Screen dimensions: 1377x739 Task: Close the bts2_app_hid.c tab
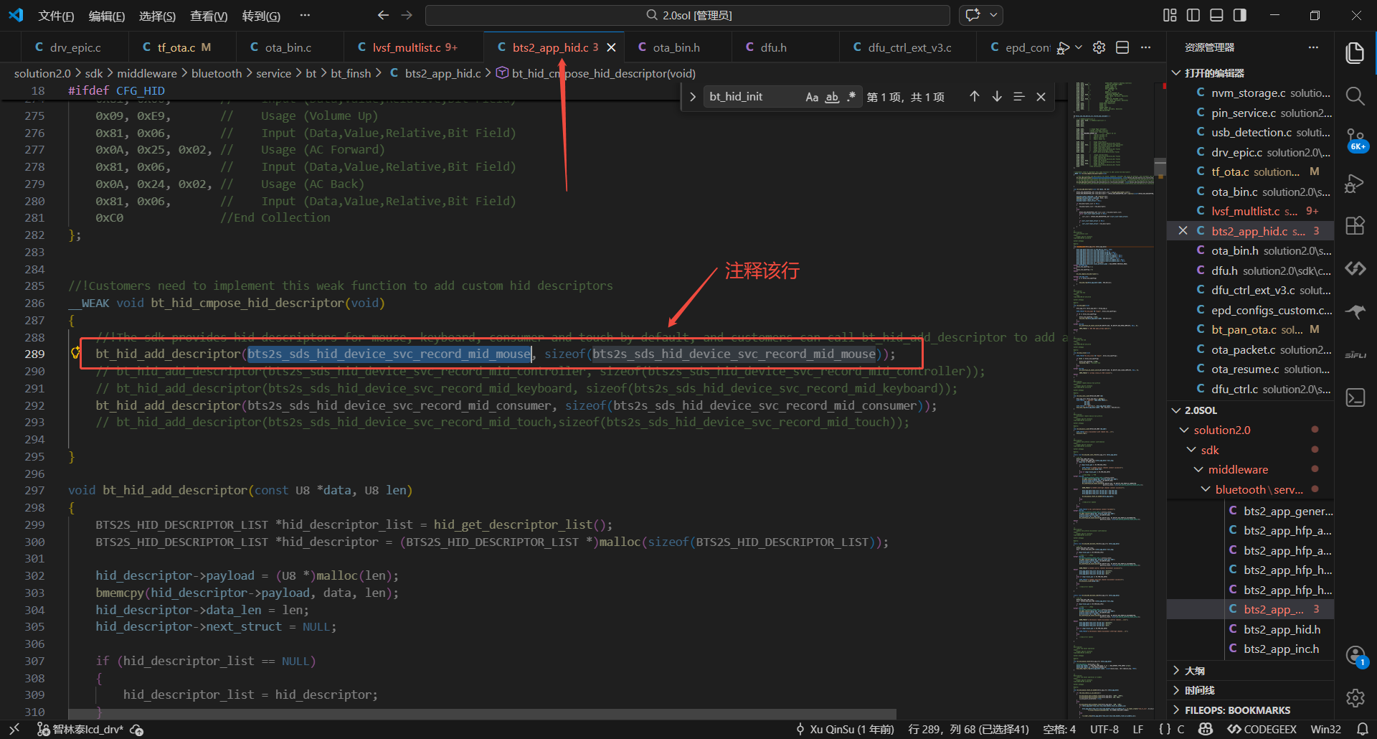point(611,47)
